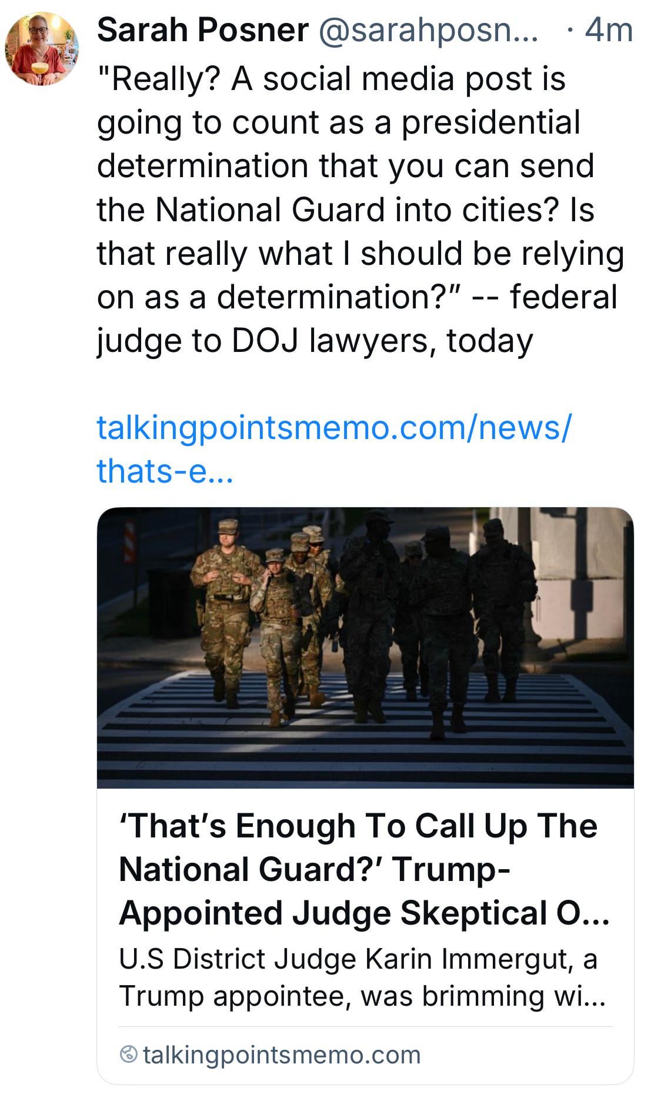Click the crosswalk area of the card image
The height and width of the screenshot is (1094, 661).
tap(365, 730)
